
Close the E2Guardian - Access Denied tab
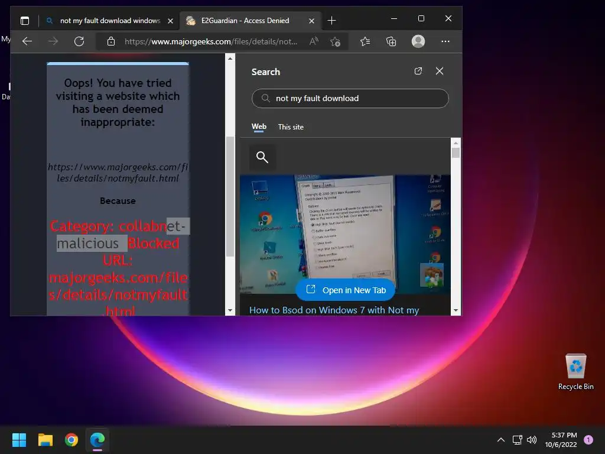pos(312,21)
